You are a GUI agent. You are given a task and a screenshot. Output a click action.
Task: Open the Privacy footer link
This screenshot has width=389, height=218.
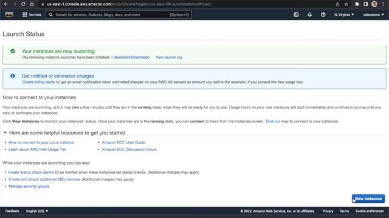point(328,211)
